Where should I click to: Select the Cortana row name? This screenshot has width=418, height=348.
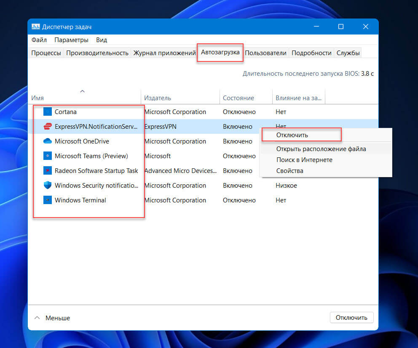pos(66,112)
